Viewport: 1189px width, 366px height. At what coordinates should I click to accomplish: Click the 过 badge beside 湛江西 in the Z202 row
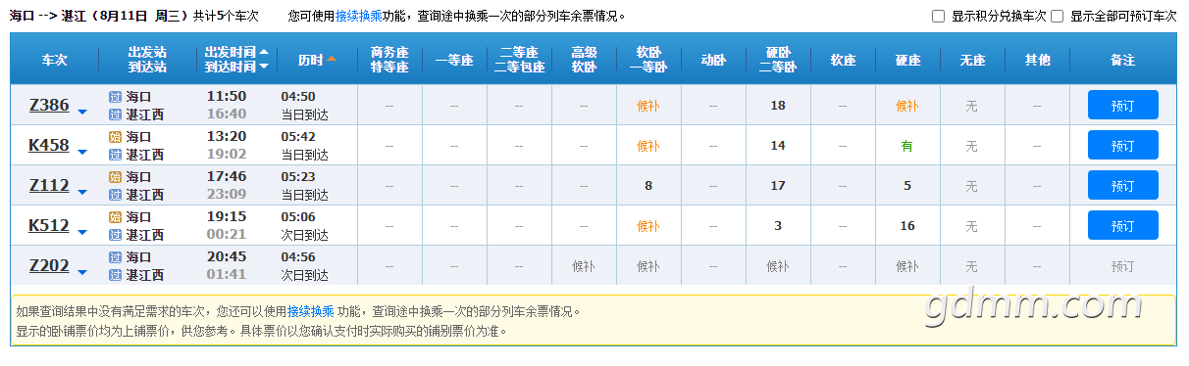click(x=115, y=275)
